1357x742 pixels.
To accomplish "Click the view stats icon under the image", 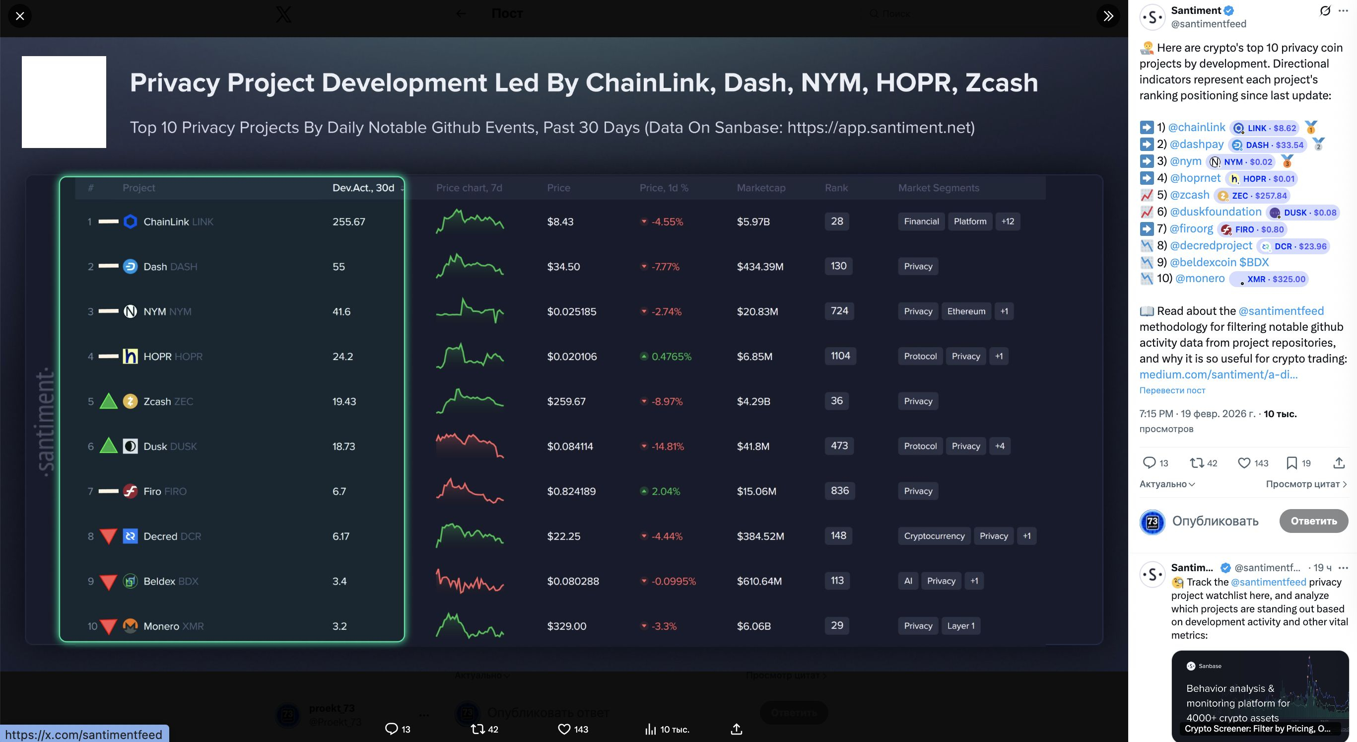I will point(651,730).
